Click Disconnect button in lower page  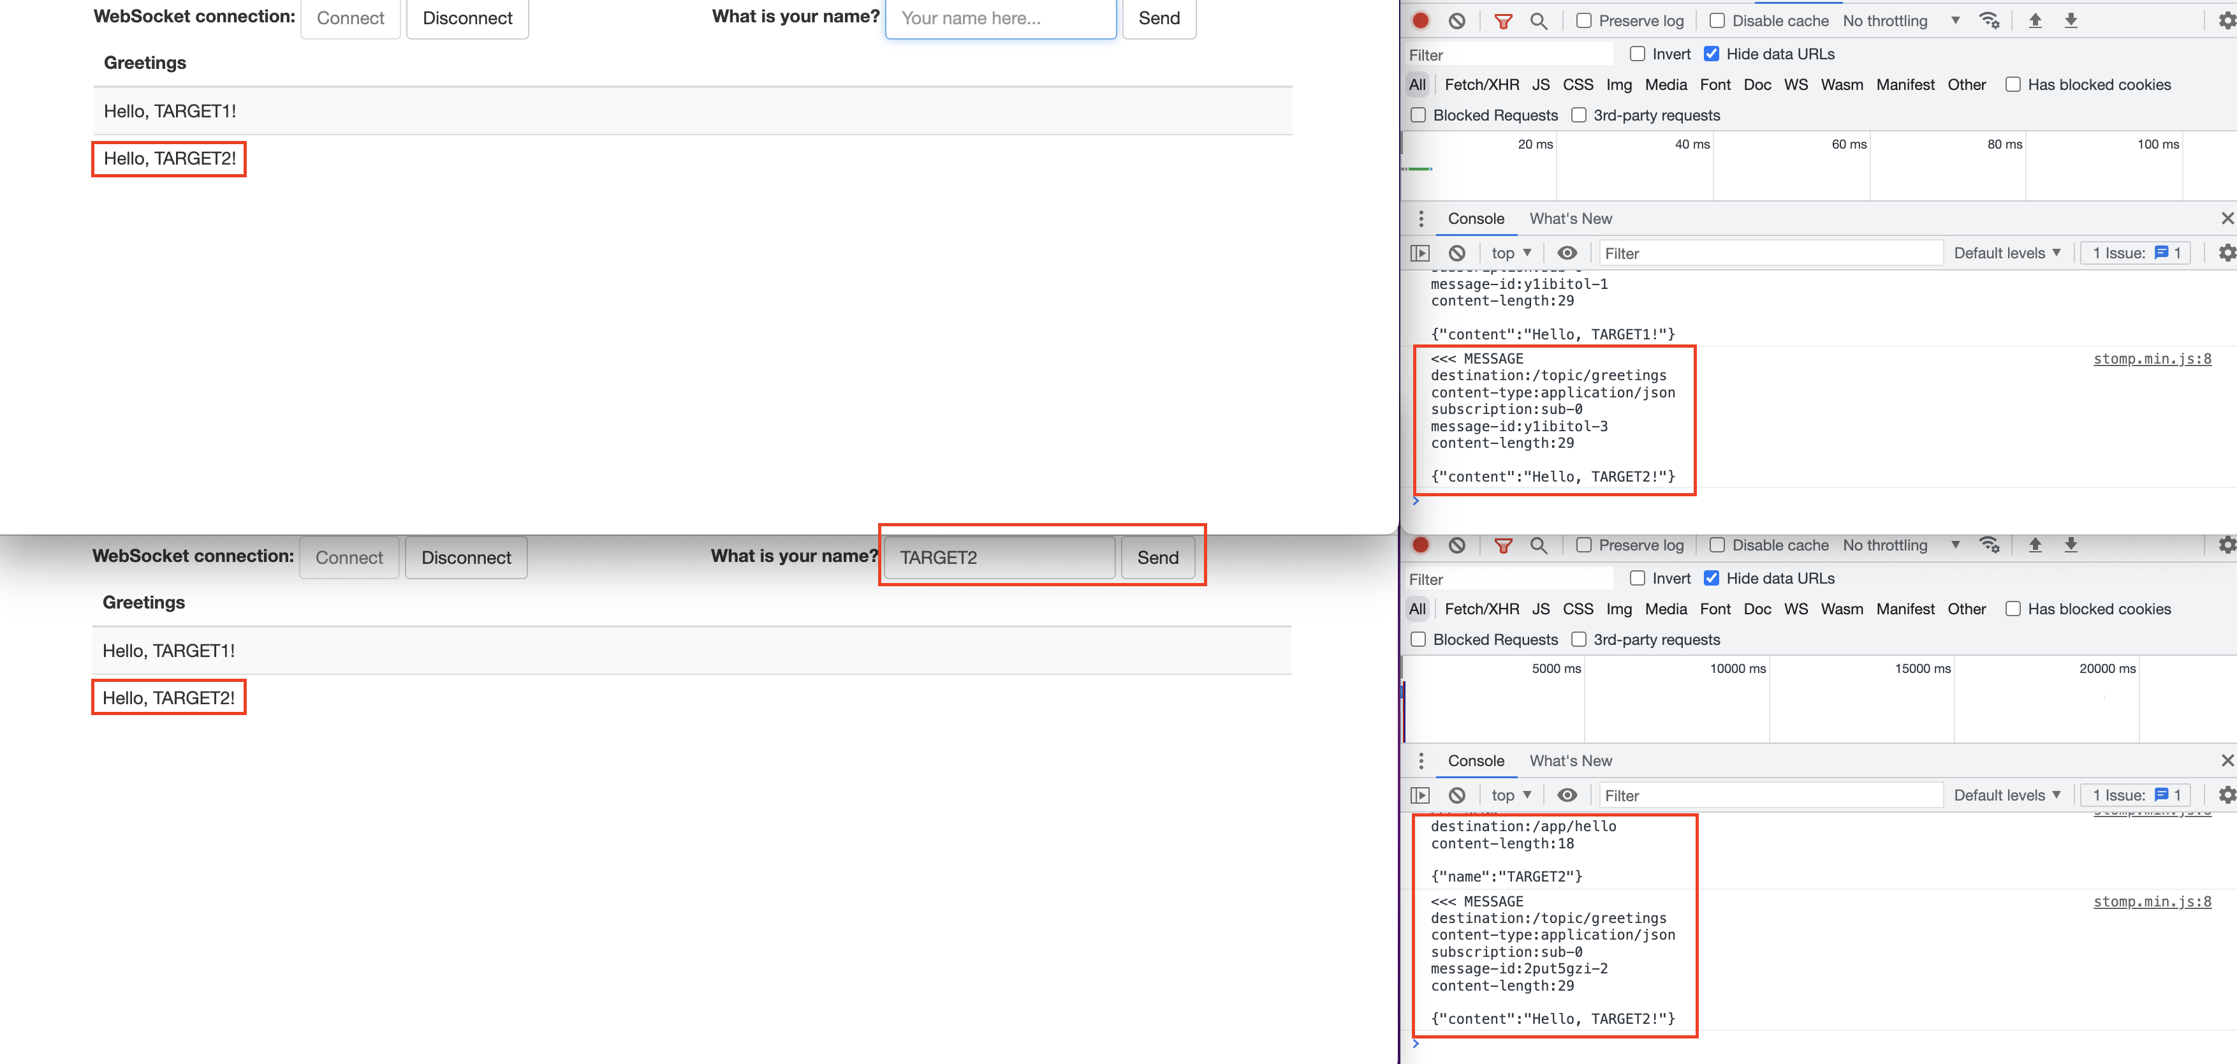click(466, 558)
